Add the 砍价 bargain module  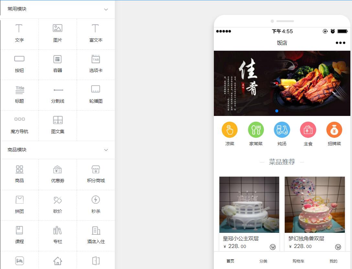point(58,205)
